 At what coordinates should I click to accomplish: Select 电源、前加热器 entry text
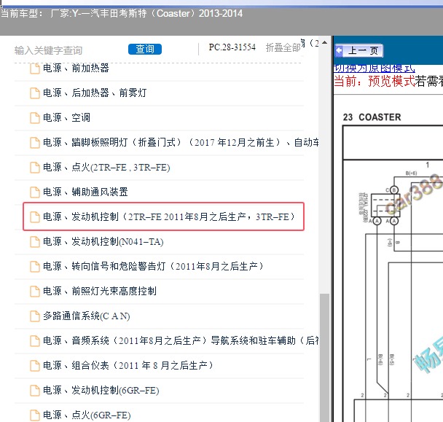coord(76,68)
